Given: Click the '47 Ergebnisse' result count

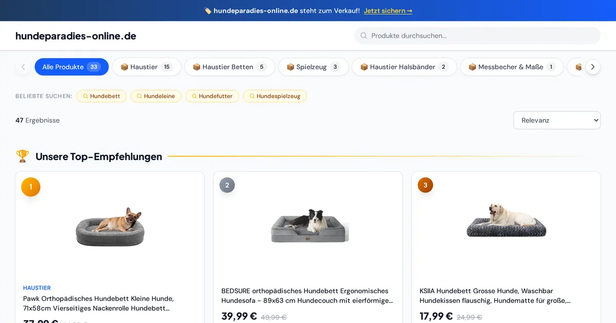Looking at the screenshot, I should pos(37,120).
